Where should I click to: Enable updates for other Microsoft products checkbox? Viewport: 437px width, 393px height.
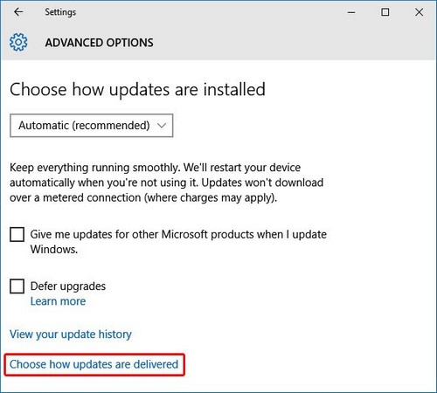17,235
